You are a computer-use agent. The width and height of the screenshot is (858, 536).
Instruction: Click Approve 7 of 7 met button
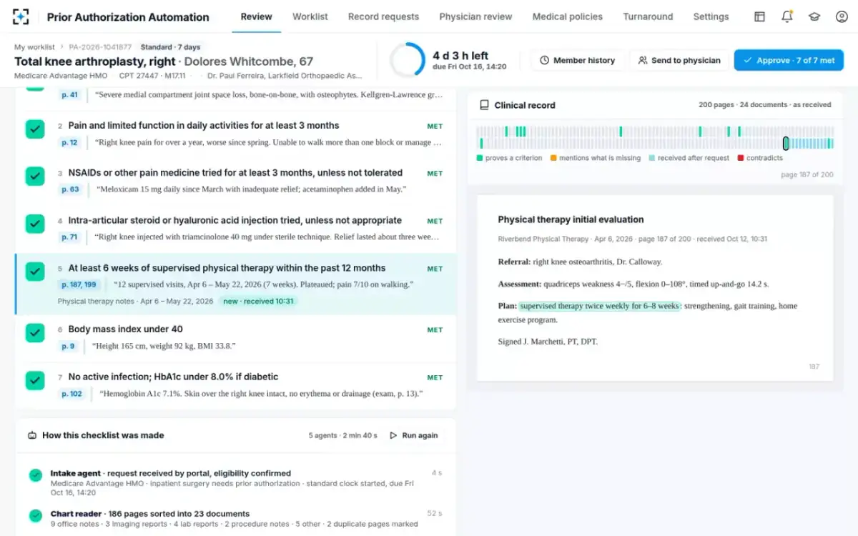pyautogui.click(x=789, y=61)
